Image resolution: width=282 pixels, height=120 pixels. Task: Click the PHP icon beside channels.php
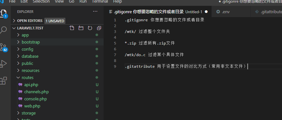20,92
